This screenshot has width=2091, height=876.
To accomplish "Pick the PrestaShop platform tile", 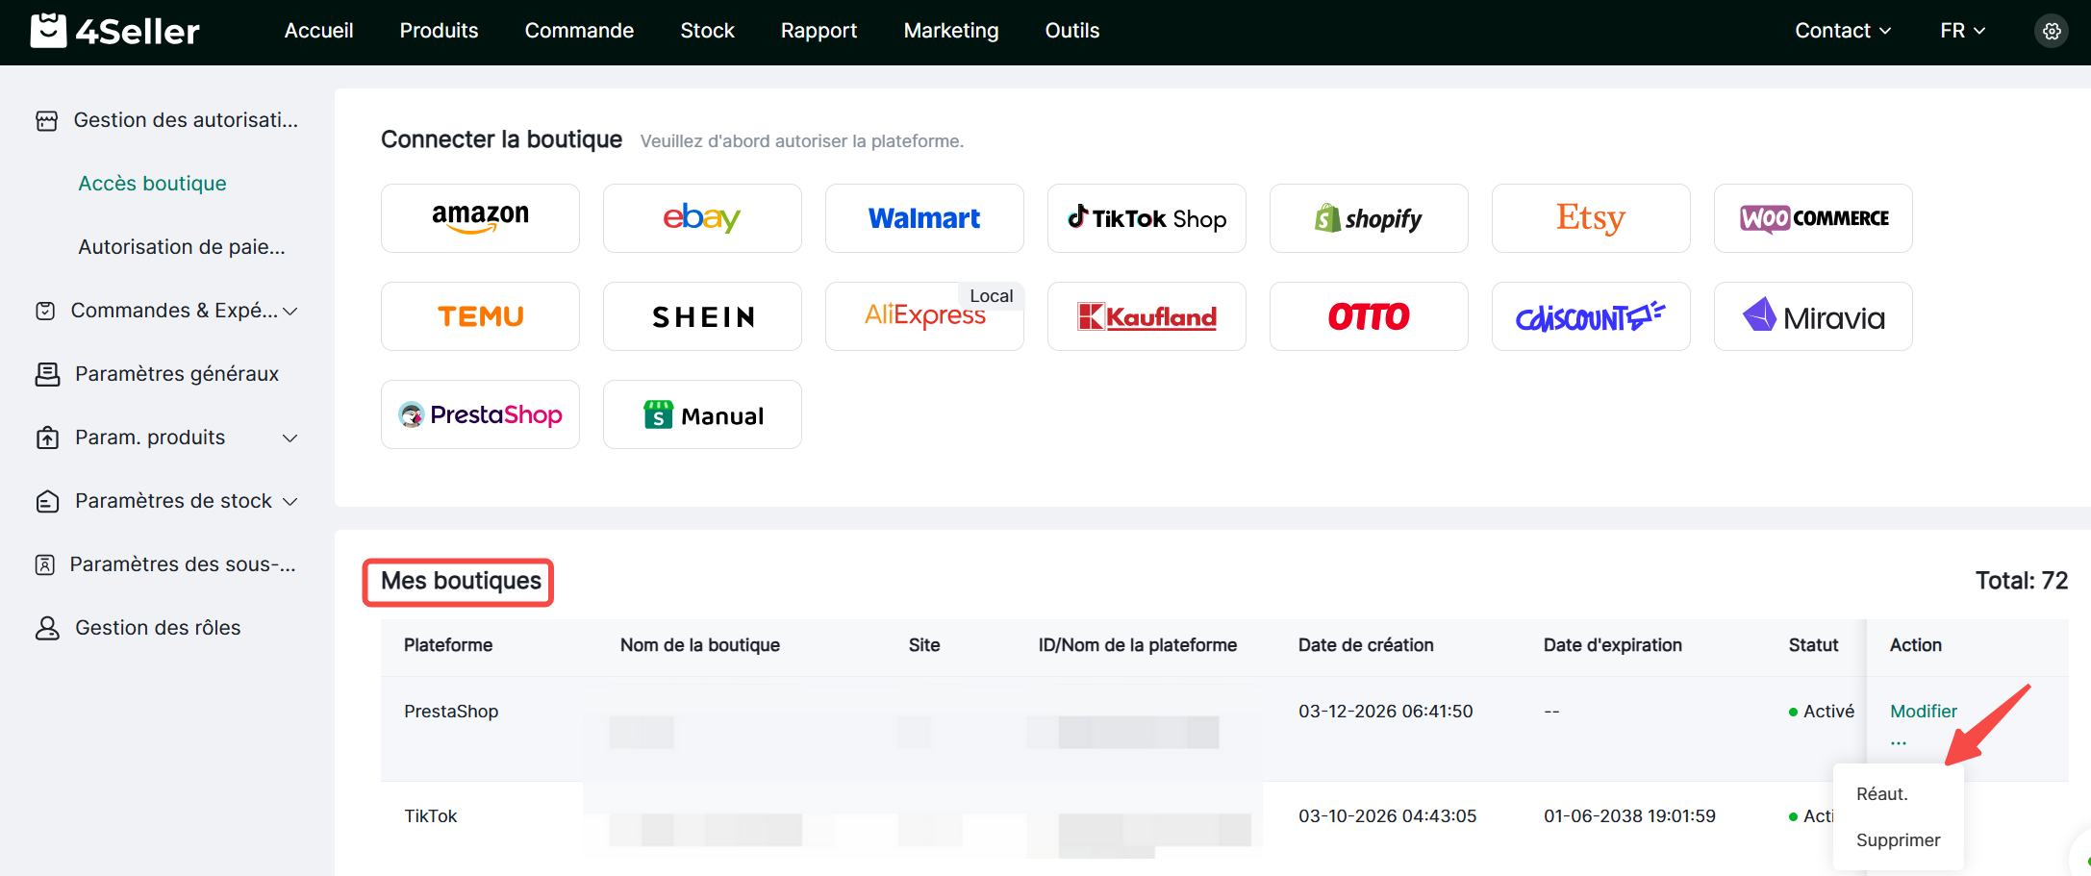I will [480, 414].
